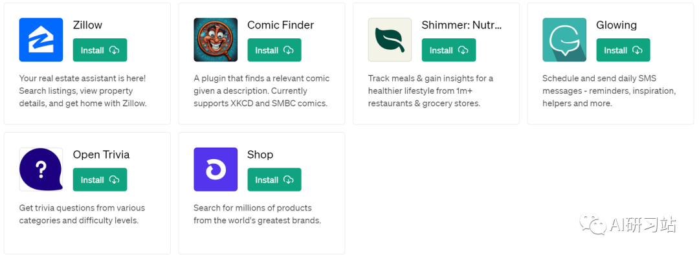This screenshot has height=255, width=699.
Task: Click the Shimmer green leaf icon
Action: 390,39
